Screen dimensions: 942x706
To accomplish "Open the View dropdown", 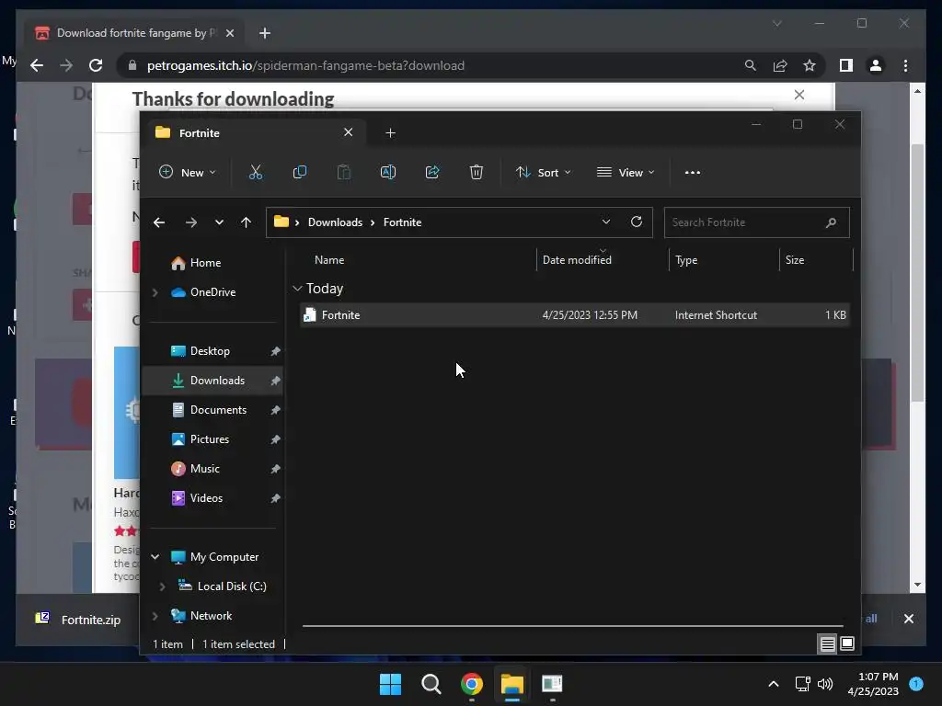I will click(626, 172).
